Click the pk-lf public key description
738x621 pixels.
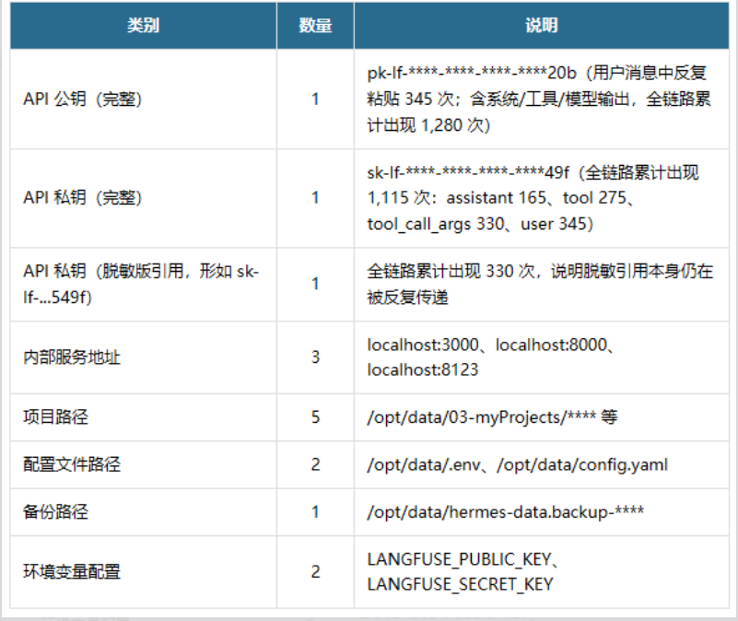(x=541, y=99)
